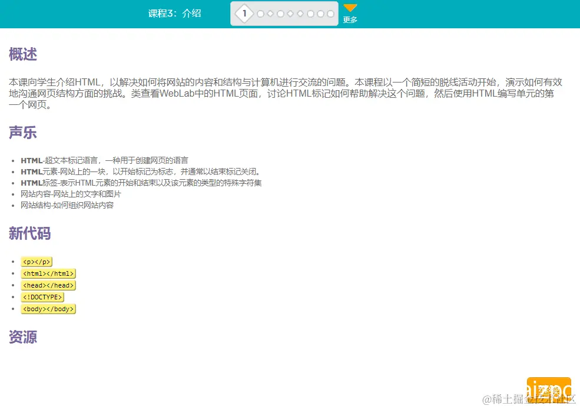Click the second circular step indicator
This screenshot has height=409, width=580.
[x=281, y=12]
